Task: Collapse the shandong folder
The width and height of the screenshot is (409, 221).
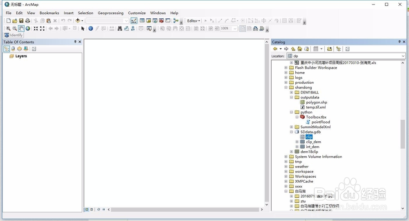Action: point(286,87)
